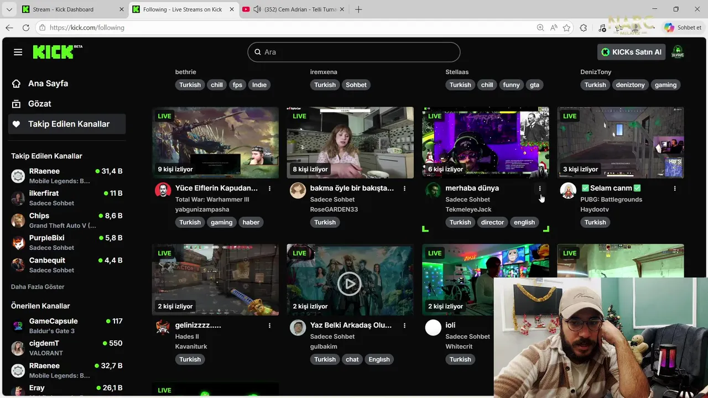Open the tab search dropdown arrow
Viewport: 708px width, 398px height.
click(9, 9)
